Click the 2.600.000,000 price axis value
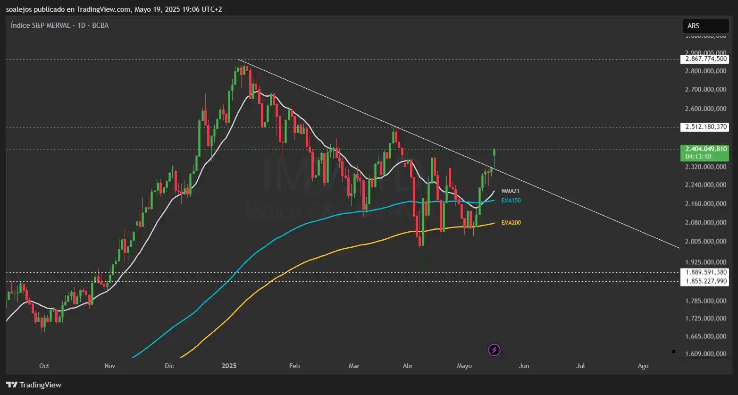 point(706,109)
